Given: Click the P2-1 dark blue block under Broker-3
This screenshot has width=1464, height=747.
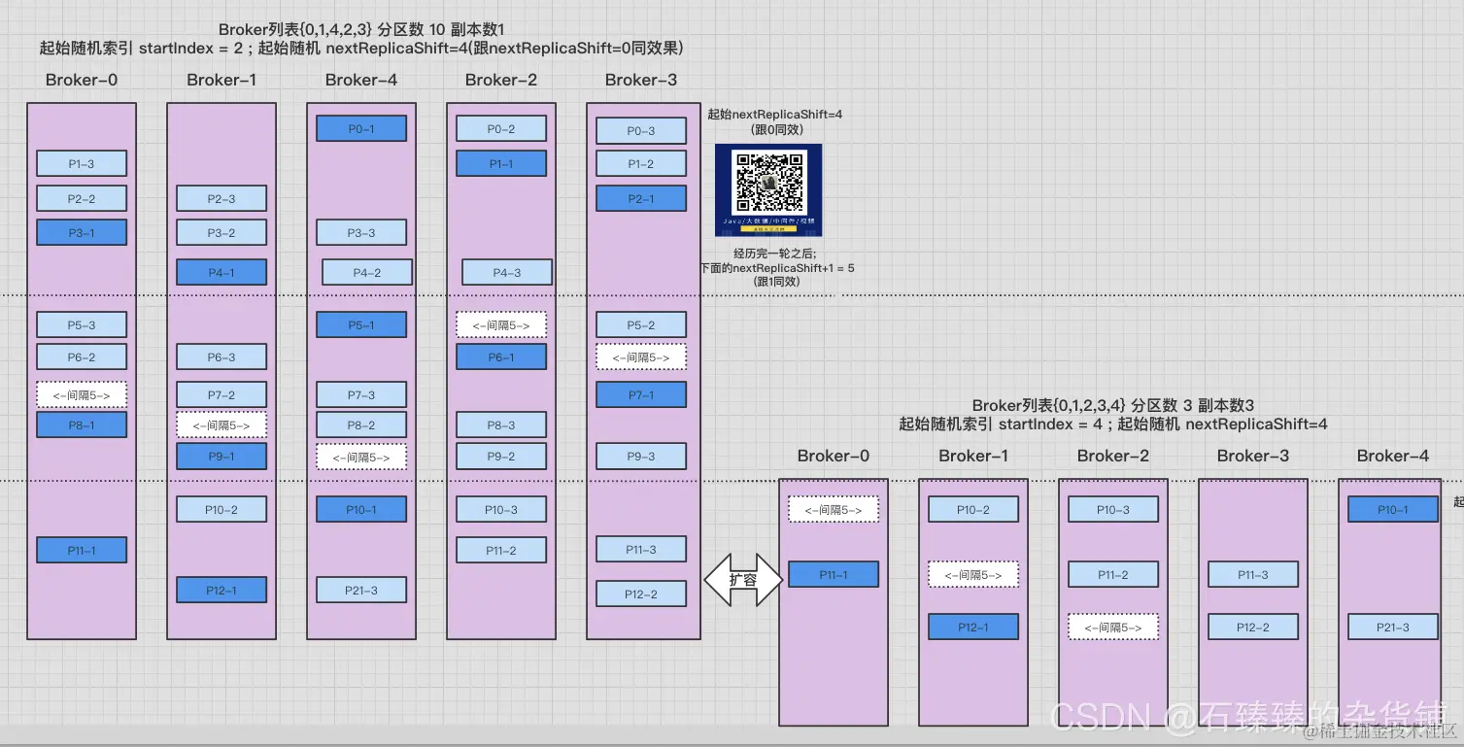Looking at the screenshot, I should [640, 198].
